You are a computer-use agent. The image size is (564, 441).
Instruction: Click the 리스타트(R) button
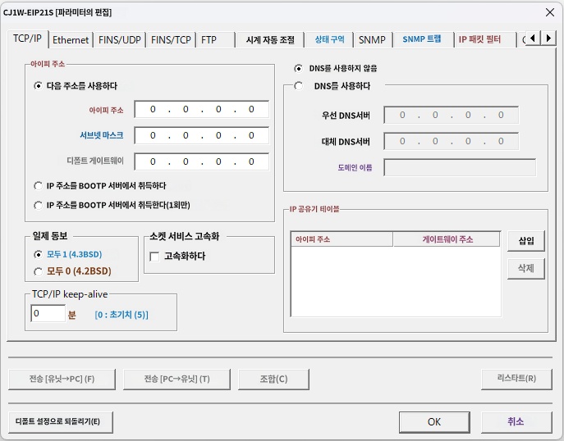[x=516, y=379]
